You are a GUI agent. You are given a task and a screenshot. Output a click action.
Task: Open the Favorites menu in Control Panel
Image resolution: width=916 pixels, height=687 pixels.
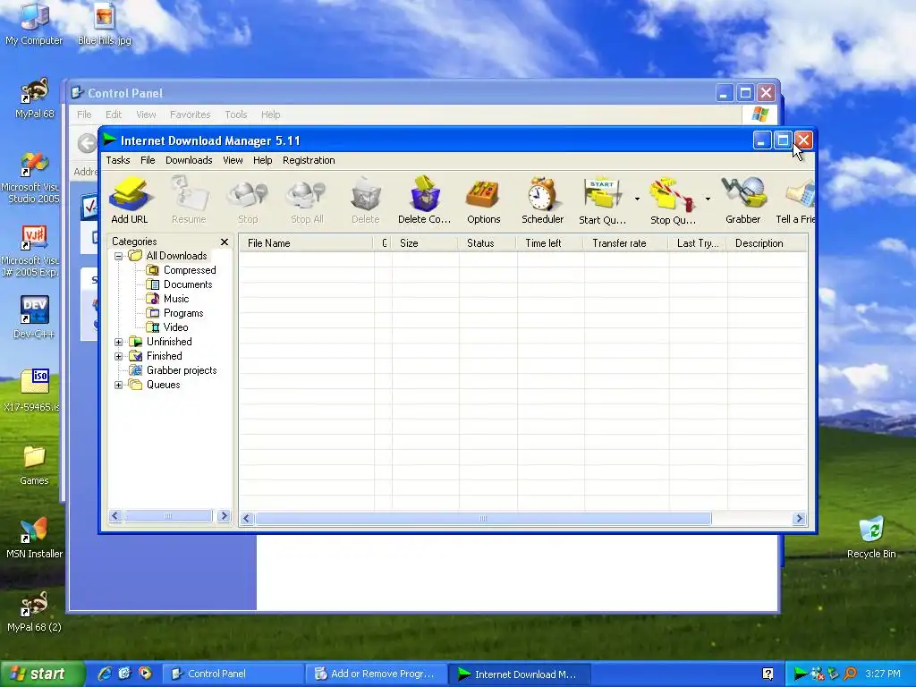[190, 114]
